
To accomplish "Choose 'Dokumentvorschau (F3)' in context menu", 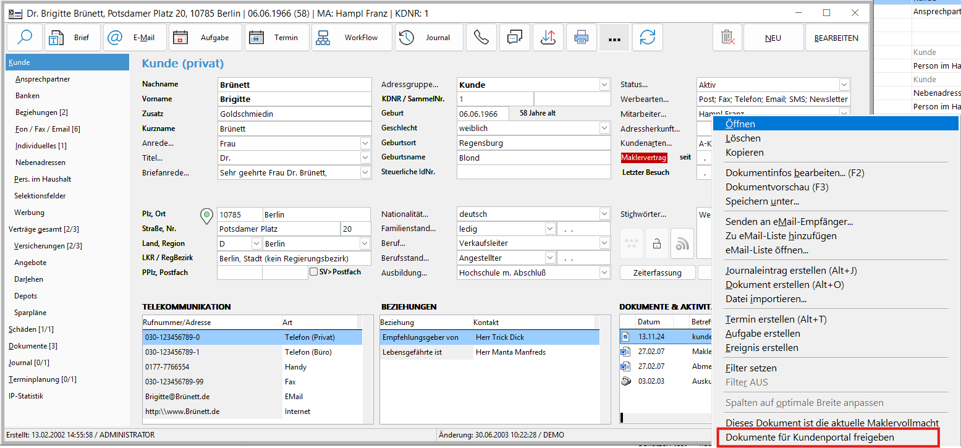I will (x=777, y=187).
